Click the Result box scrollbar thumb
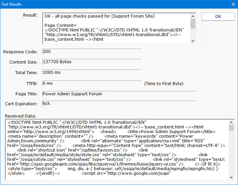The height and width of the screenshot is (185, 238). [193, 23]
